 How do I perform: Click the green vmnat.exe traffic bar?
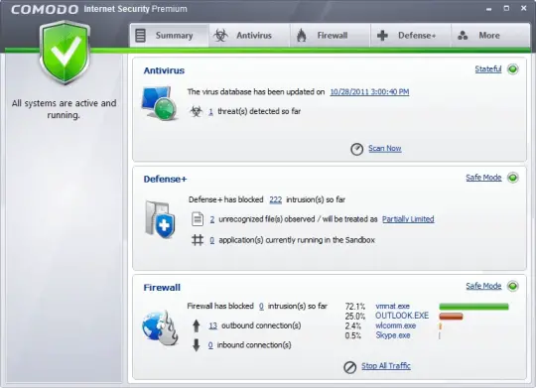click(473, 307)
